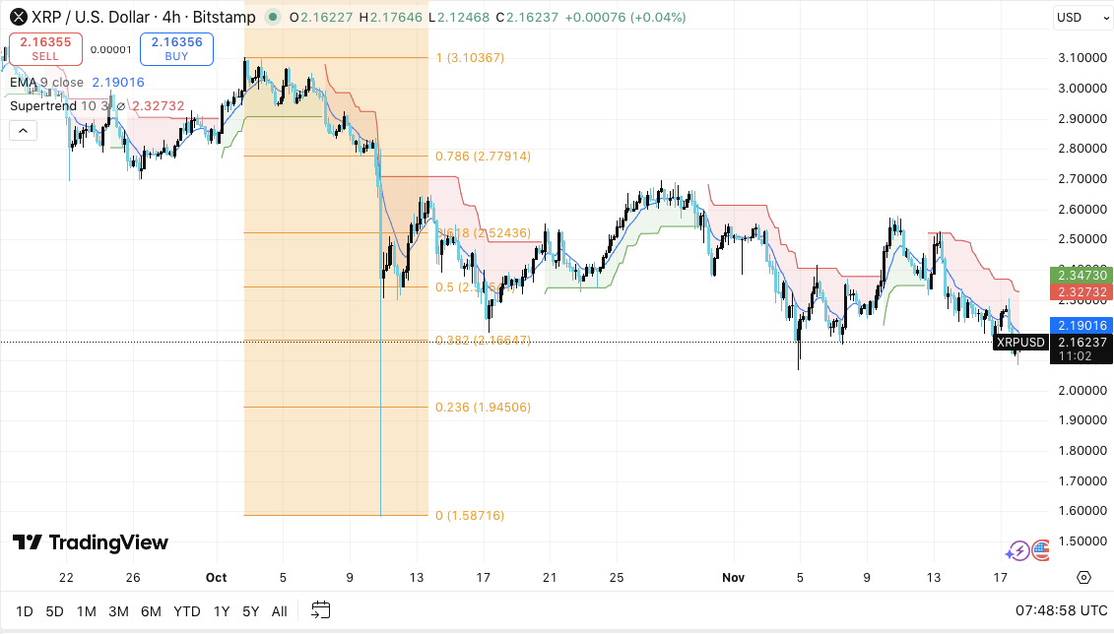This screenshot has height=634, width=1114.
Task: Click the green market status dot
Action: [270, 17]
